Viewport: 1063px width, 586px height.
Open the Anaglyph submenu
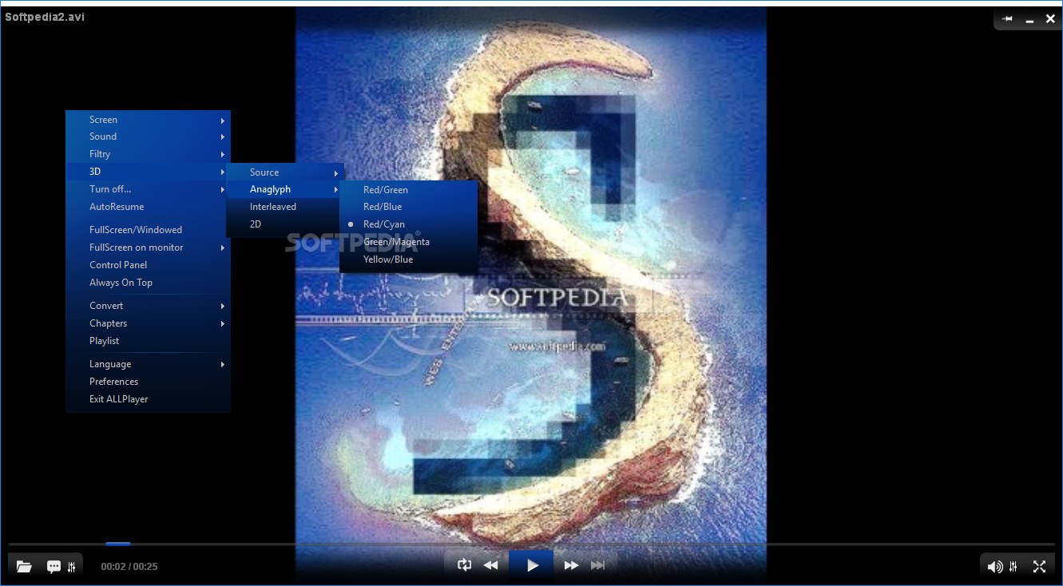point(285,189)
